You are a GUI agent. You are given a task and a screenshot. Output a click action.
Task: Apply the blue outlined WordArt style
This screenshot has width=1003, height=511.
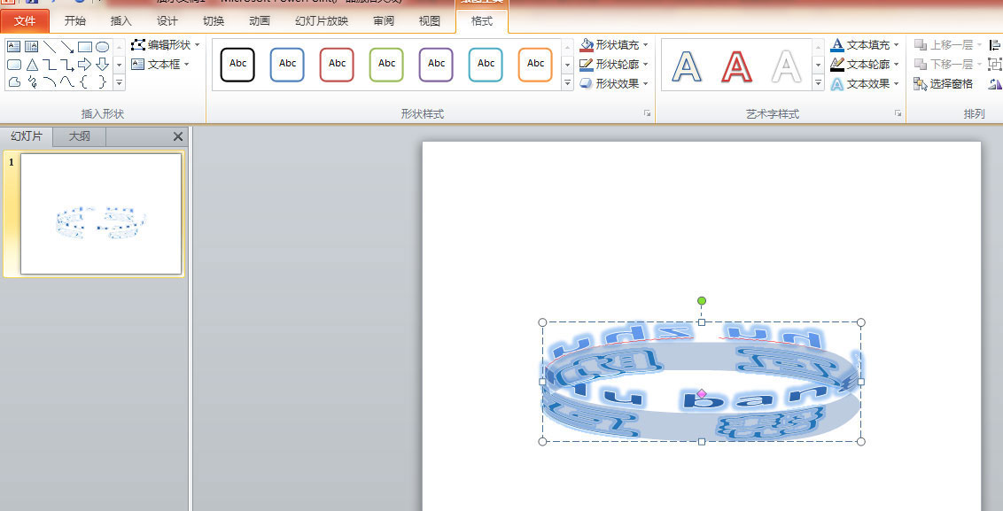click(x=687, y=66)
